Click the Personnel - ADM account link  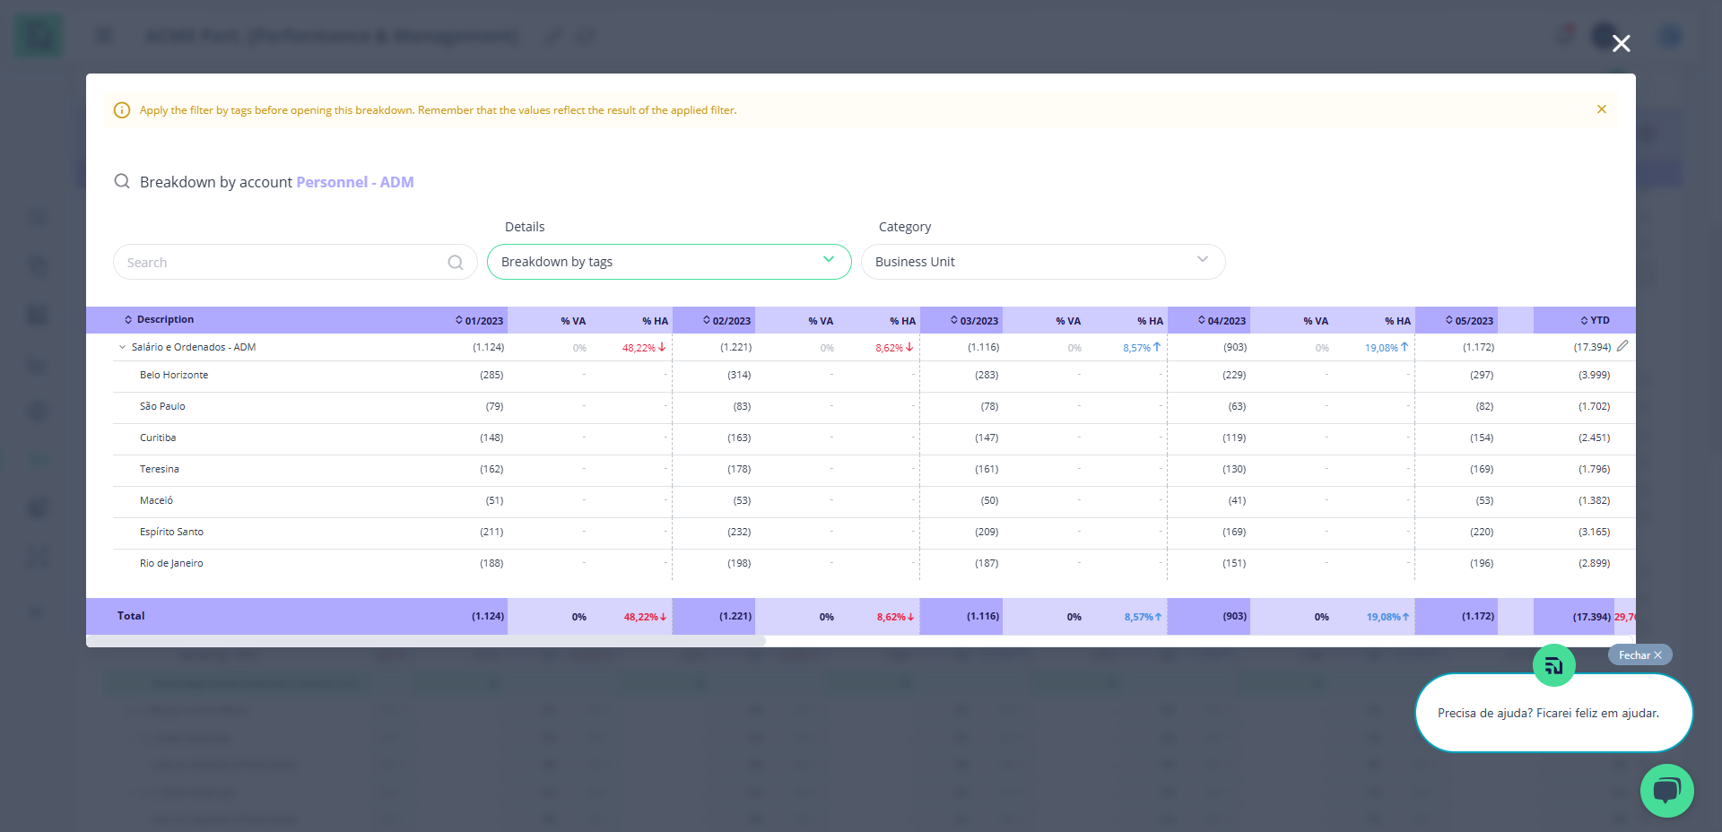coord(355,182)
